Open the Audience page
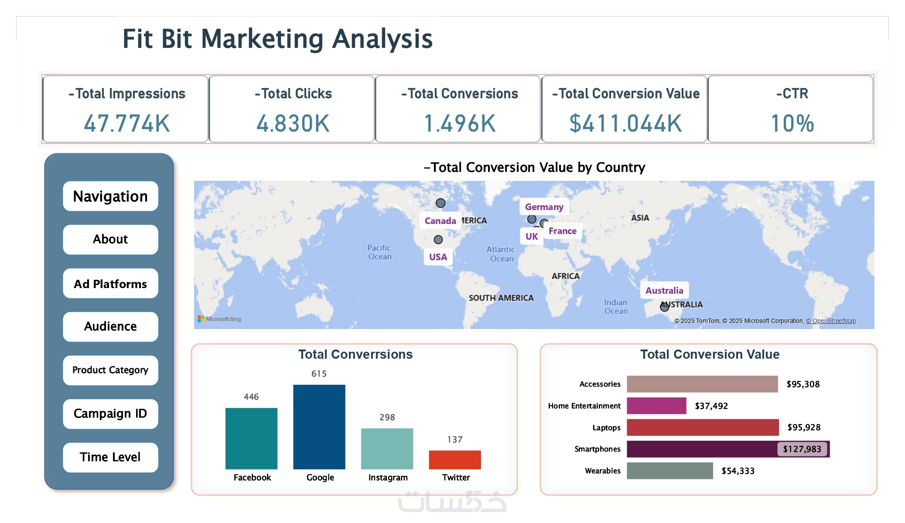The image size is (905, 523). pyautogui.click(x=110, y=326)
